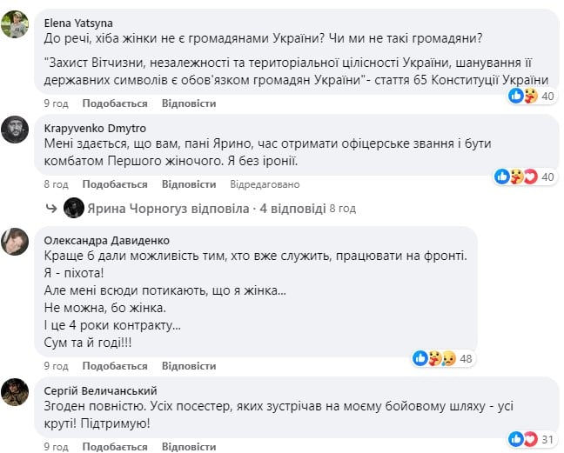Open Ярина Чорногуз's small reply avatar
Image resolution: width=564 pixels, height=453 pixels.
pyautogui.click(x=74, y=209)
